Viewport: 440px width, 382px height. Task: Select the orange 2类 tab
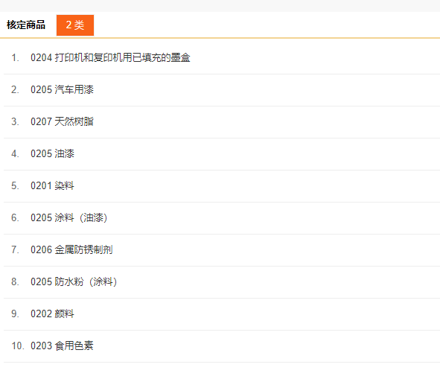[75, 25]
